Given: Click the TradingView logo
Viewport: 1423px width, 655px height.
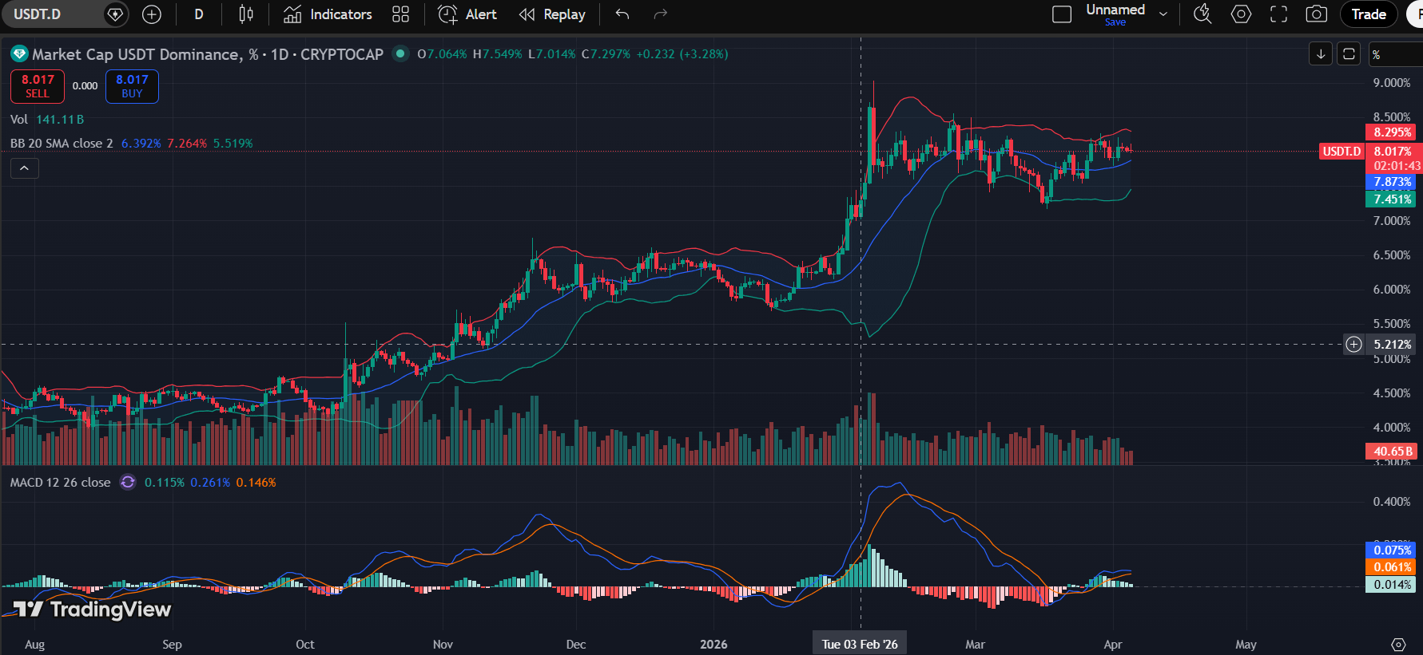Looking at the screenshot, I should pos(93,610).
